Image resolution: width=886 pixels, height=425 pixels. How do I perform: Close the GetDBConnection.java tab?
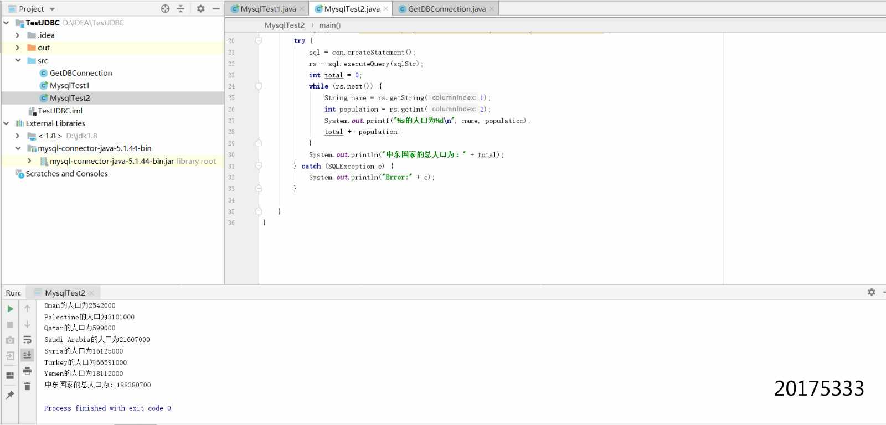[x=491, y=9]
